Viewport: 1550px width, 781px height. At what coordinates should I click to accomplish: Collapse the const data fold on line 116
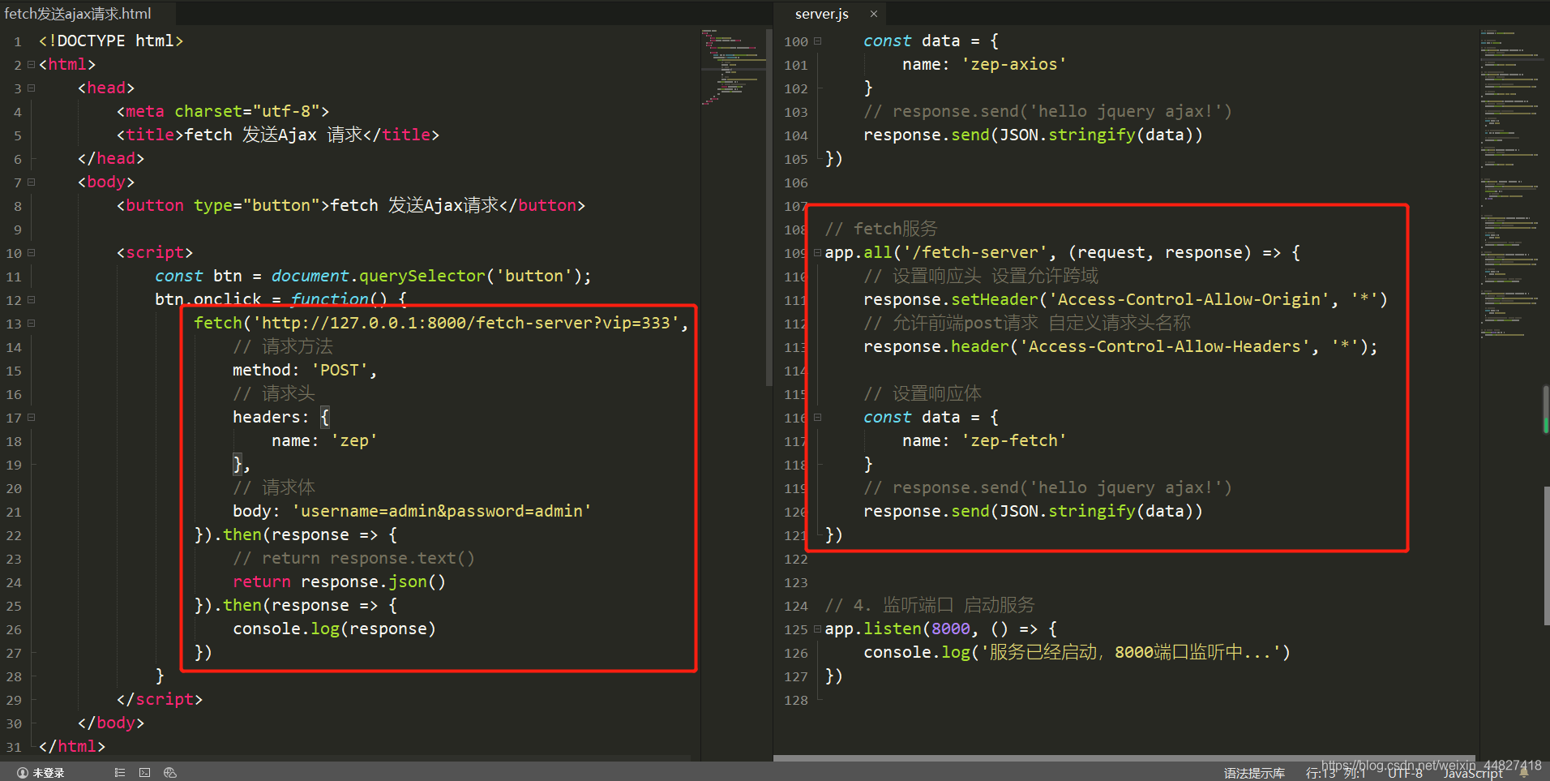point(817,417)
